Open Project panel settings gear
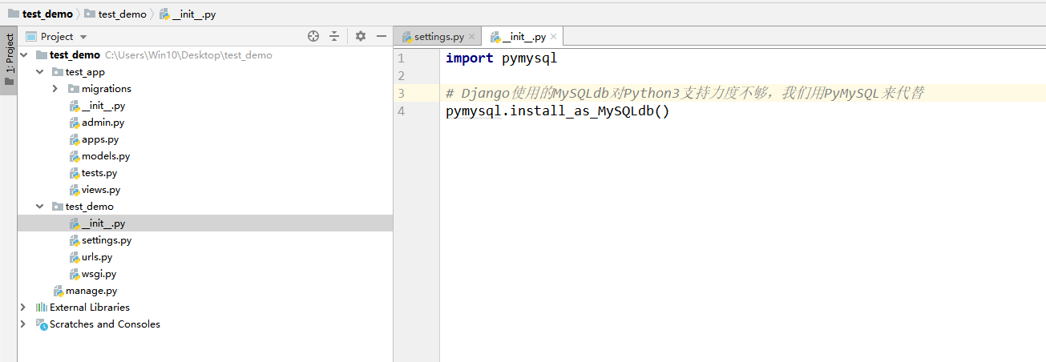Image resolution: width=1046 pixels, height=362 pixels. (361, 36)
